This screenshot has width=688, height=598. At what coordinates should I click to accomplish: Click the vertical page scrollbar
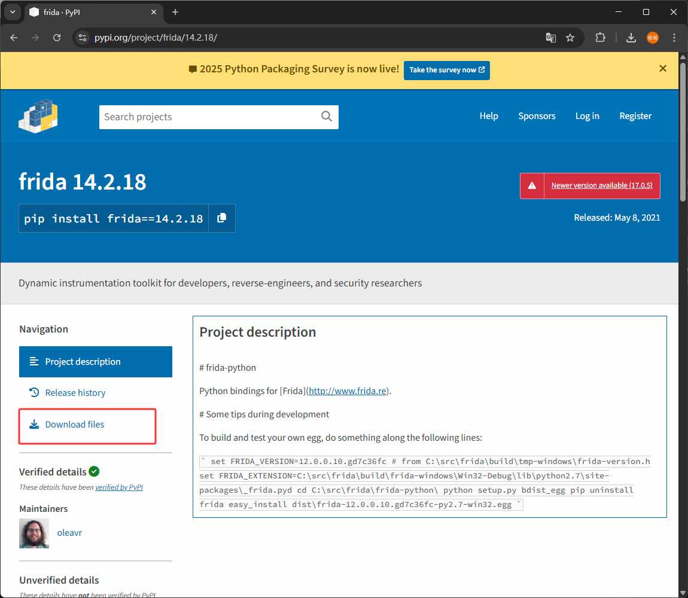pos(683,132)
